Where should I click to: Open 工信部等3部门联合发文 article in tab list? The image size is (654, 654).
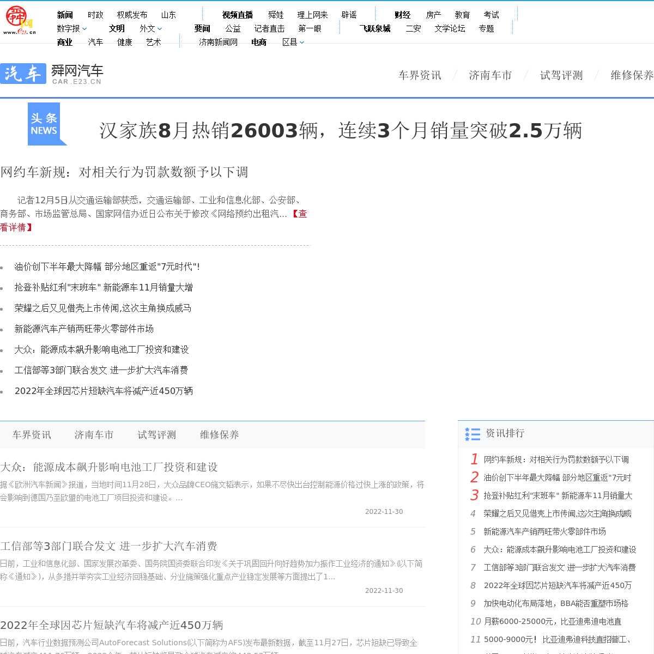click(108, 546)
